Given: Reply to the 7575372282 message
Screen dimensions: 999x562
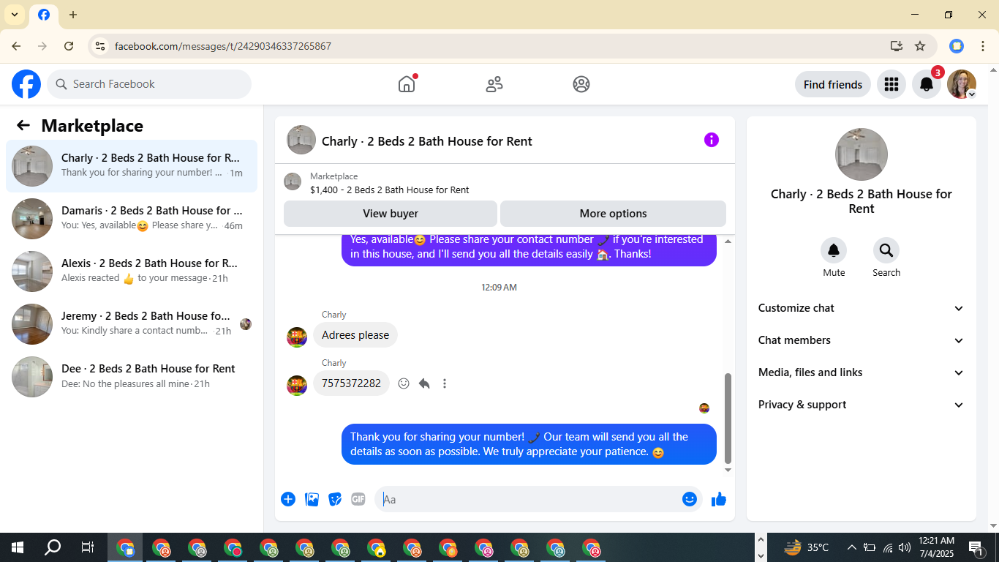Looking at the screenshot, I should click(x=424, y=383).
